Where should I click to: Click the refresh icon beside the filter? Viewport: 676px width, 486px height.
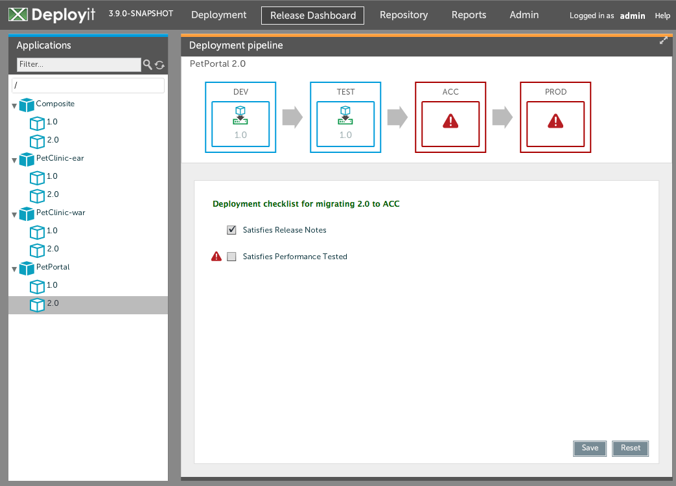click(159, 65)
